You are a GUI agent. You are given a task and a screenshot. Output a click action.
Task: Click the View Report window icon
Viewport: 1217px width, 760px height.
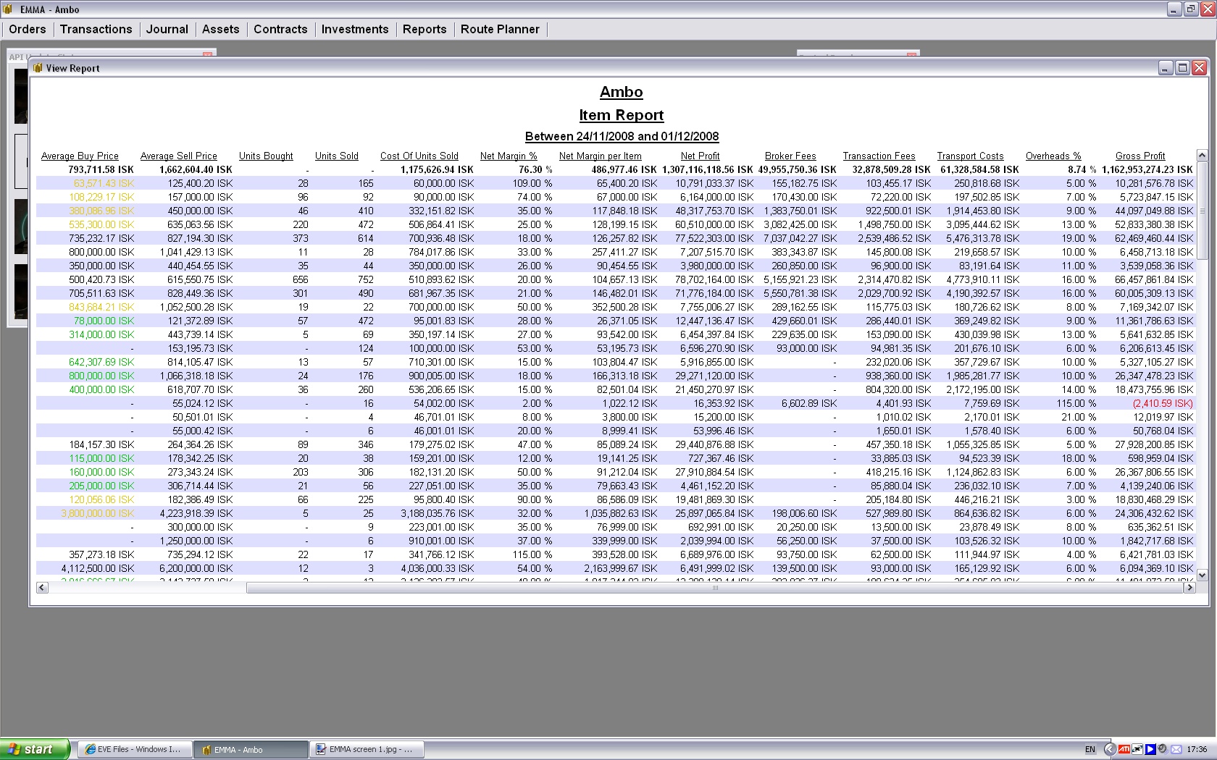click(38, 68)
